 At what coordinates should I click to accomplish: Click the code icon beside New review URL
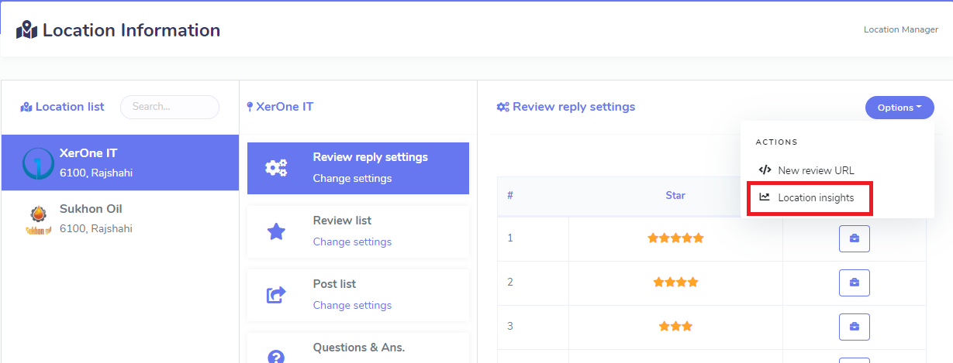click(765, 170)
